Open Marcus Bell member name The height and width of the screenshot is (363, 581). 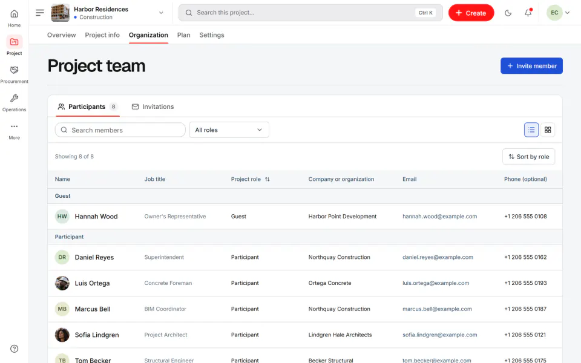(93, 309)
